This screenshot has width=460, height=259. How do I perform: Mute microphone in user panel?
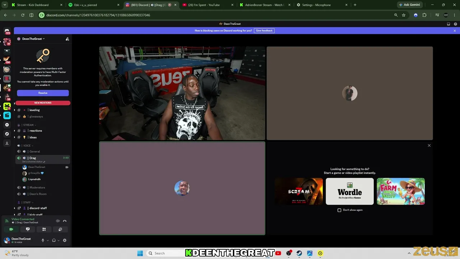pos(43,240)
